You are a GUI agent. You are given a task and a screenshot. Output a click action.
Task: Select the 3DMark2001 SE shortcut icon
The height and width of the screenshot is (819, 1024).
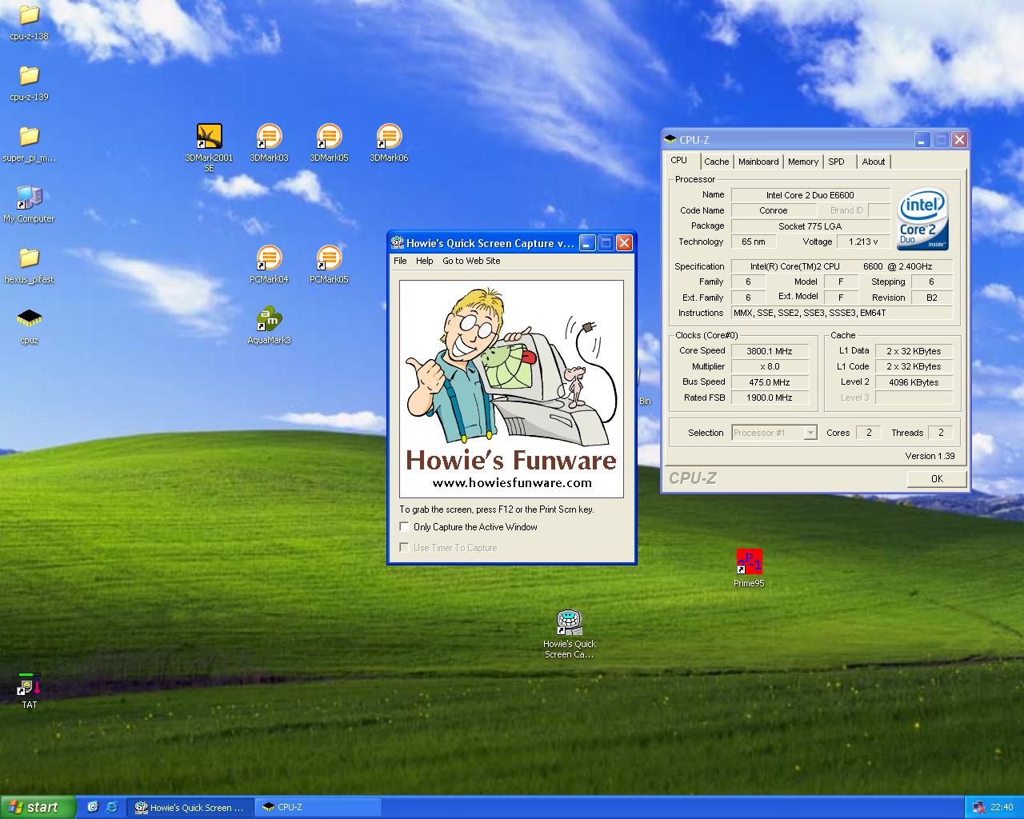pos(209,136)
